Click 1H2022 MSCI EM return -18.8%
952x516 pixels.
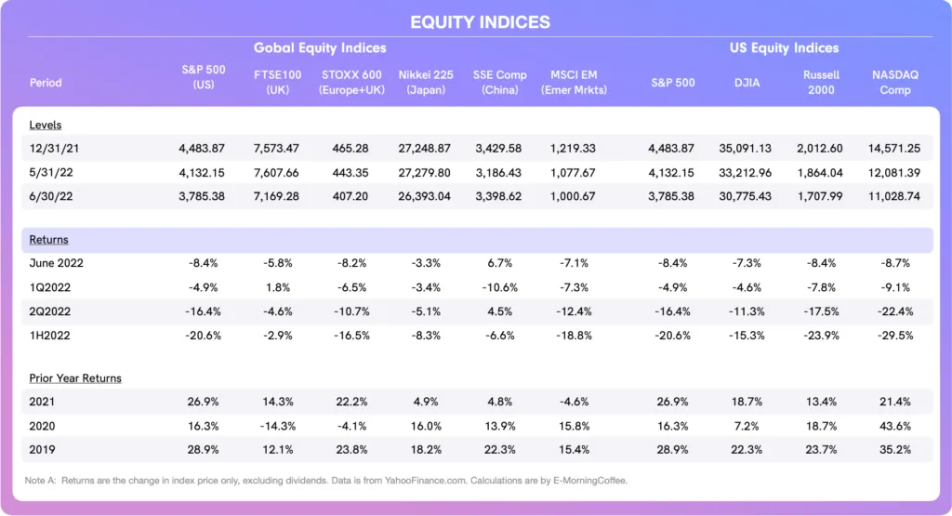574,335
